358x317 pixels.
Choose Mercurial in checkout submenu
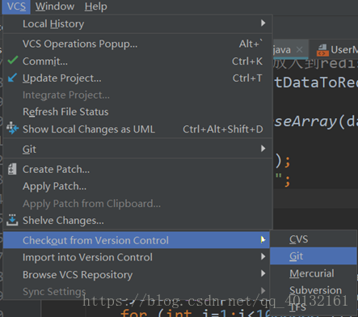point(314,273)
